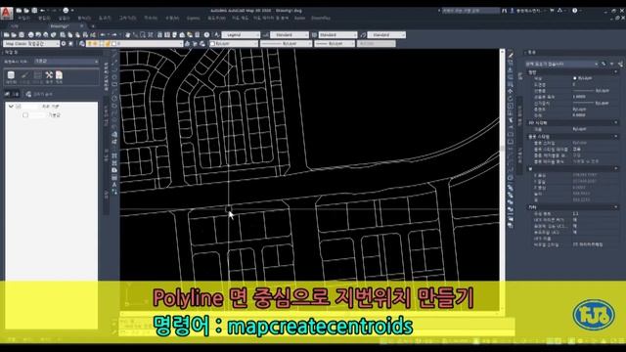
Task: Click the title bar search input field
Action: (x=470, y=11)
